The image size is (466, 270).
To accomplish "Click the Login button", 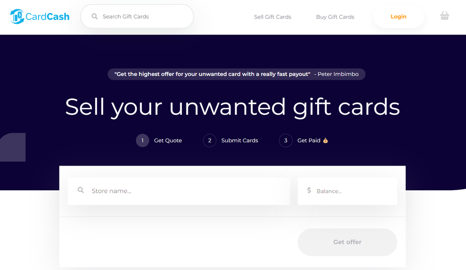I will click(398, 16).
